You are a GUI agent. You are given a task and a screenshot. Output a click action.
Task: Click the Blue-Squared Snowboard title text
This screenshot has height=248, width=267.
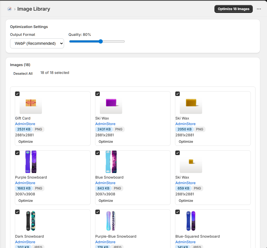point(198,237)
